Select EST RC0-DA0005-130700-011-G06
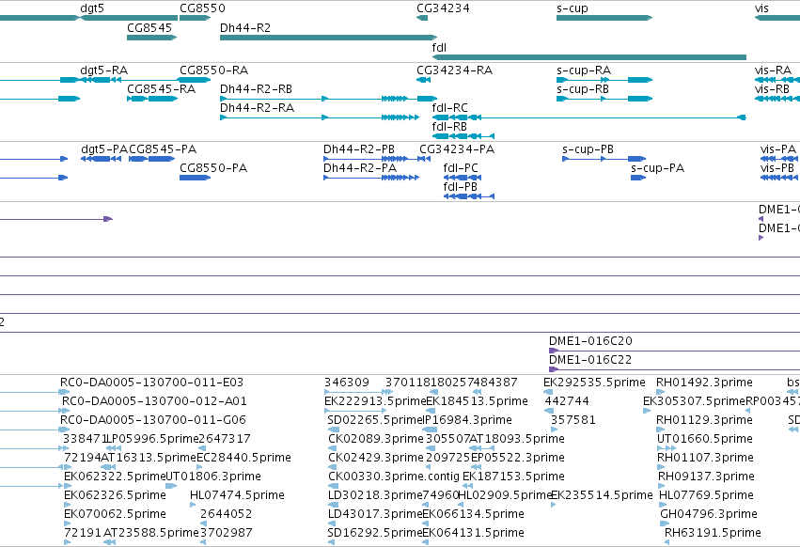 pos(152,420)
